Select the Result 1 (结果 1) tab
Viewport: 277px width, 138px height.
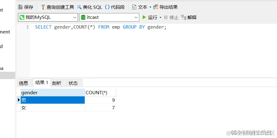42,83
